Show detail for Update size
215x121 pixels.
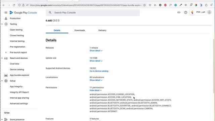click(96, 61)
